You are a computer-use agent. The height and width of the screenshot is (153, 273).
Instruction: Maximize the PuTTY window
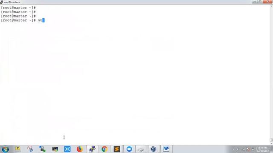(260, 2)
